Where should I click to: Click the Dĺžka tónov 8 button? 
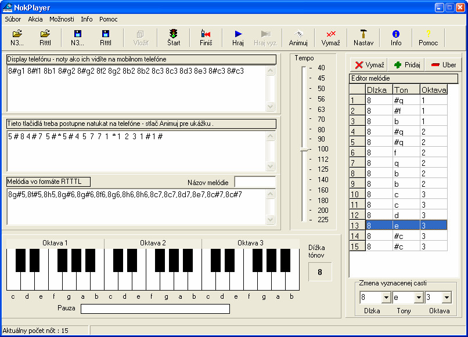click(320, 271)
